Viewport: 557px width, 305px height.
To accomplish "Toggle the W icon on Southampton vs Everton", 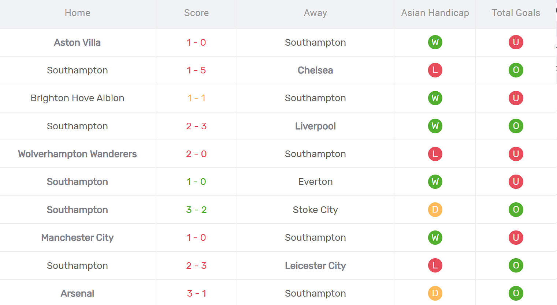I will pos(435,182).
